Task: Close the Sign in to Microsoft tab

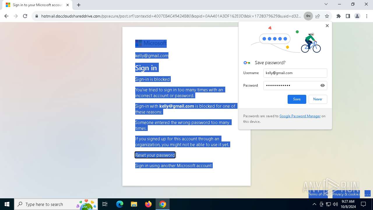Action: coord(68,5)
